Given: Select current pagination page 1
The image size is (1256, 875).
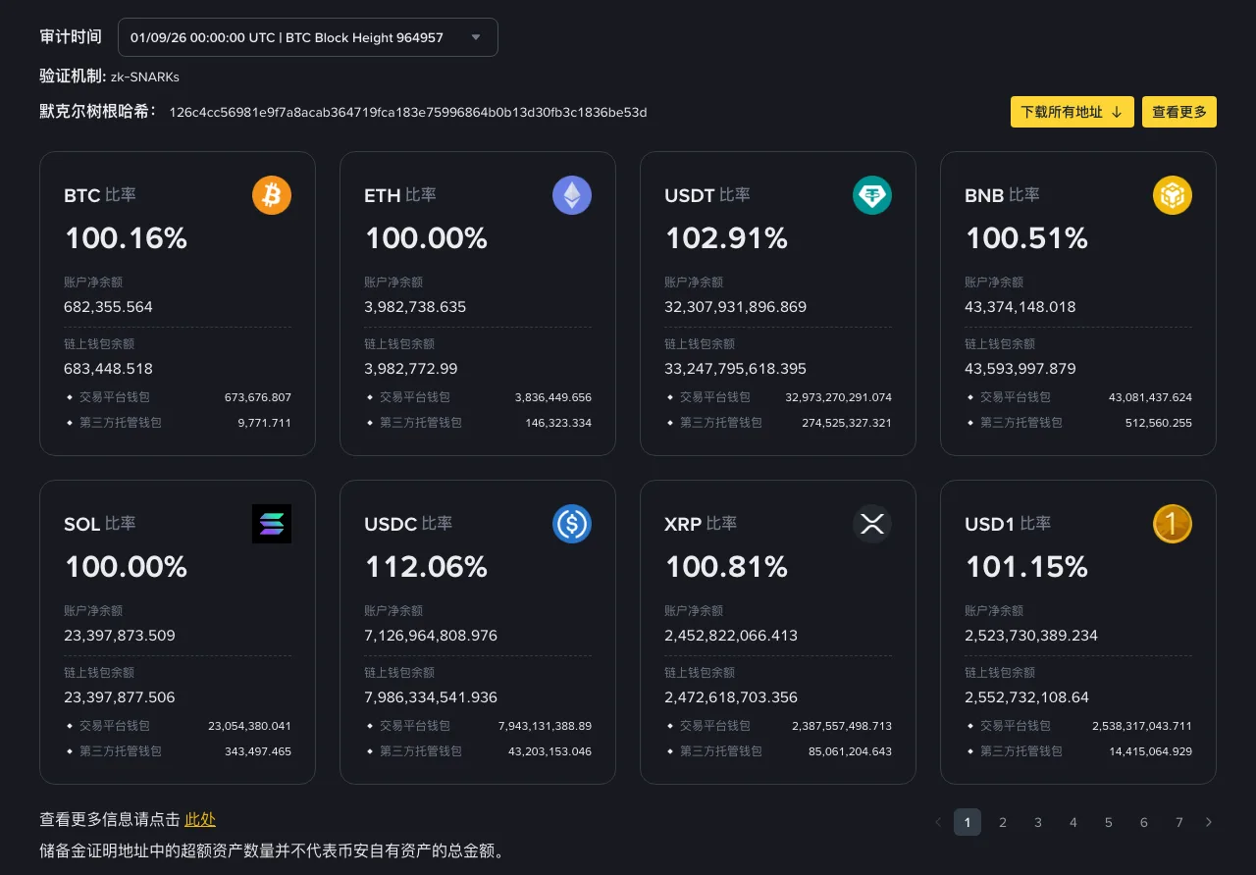Looking at the screenshot, I should (x=968, y=822).
